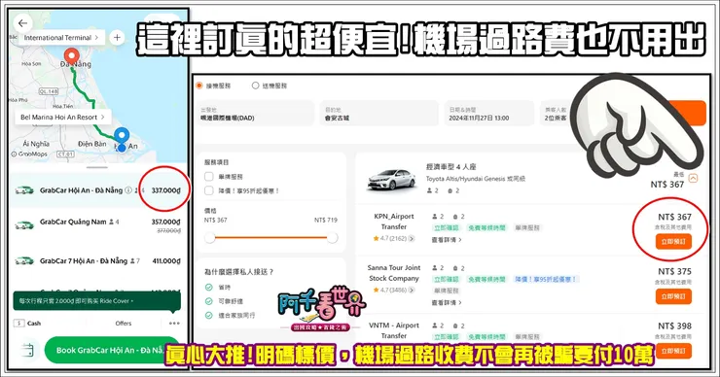Screen dimensions: 720x377
Task: Move the maximum price slider handle
Action: click(333, 238)
